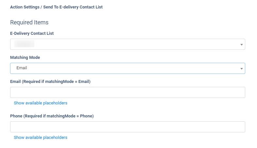The image size is (257, 148).
Task: Focus the Email required input field
Action: click(127, 92)
